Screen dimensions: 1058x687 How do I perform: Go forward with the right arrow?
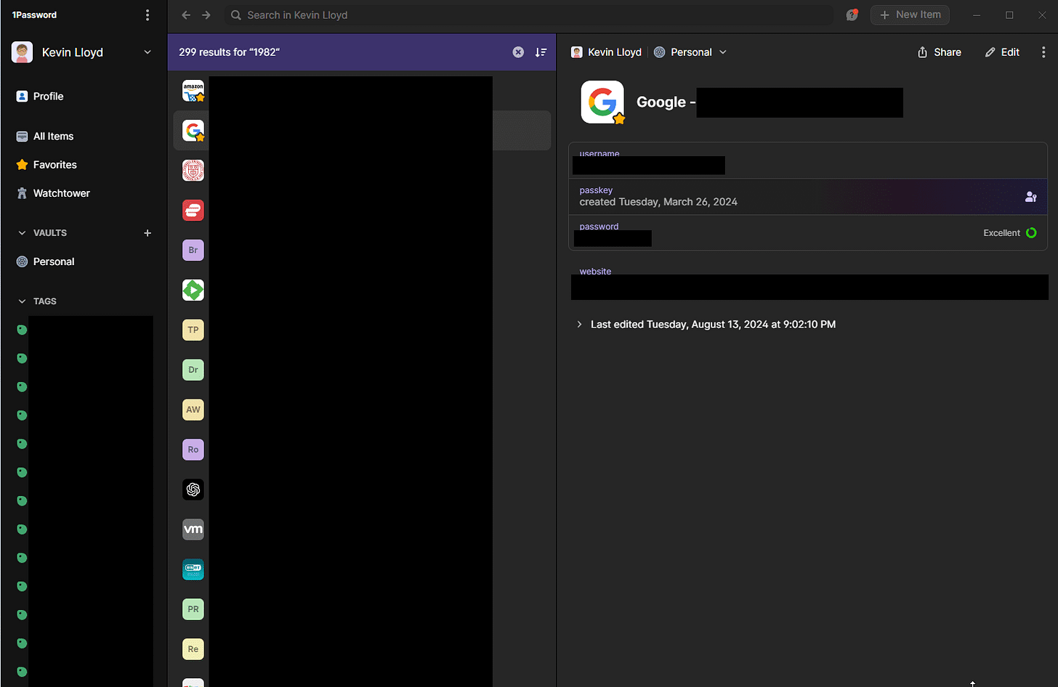(x=206, y=15)
